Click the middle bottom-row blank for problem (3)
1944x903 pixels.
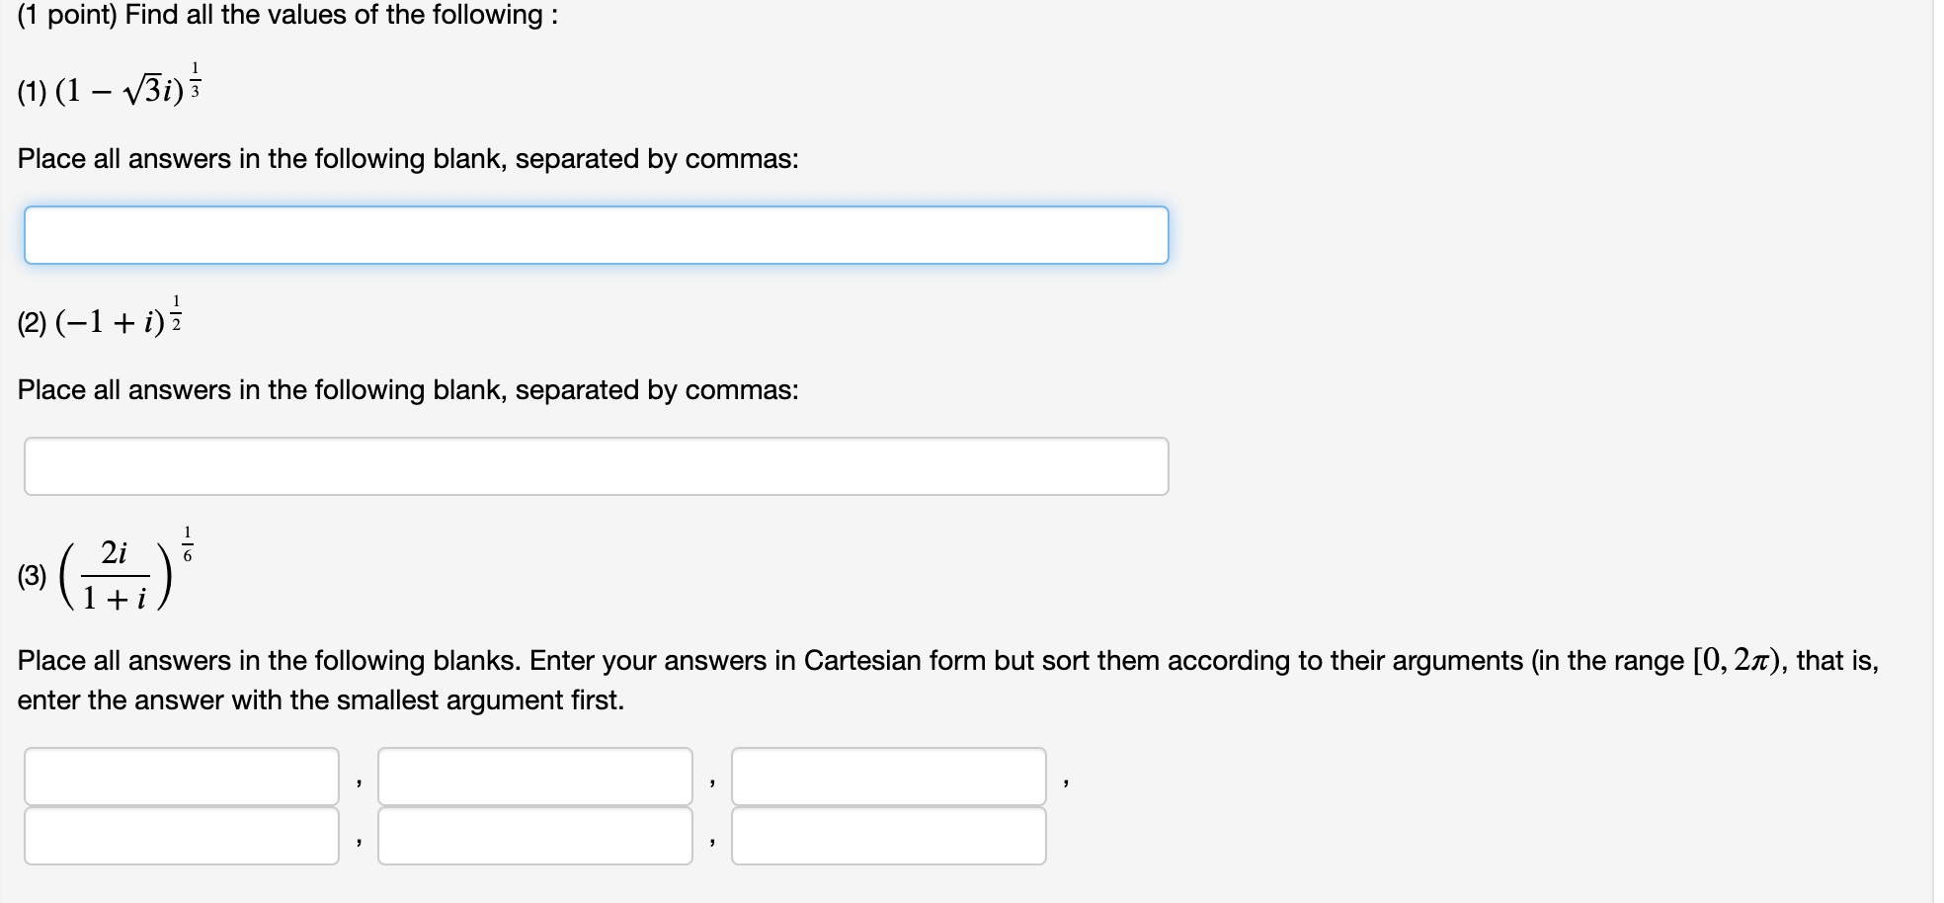[535, 836]
